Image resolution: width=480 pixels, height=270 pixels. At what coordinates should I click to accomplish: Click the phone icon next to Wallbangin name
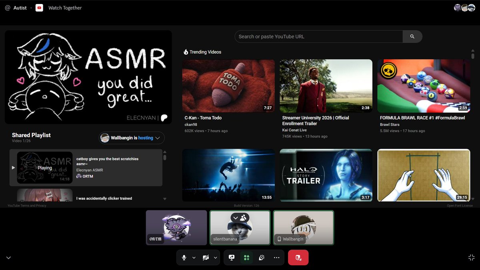(x=279, y=239)
